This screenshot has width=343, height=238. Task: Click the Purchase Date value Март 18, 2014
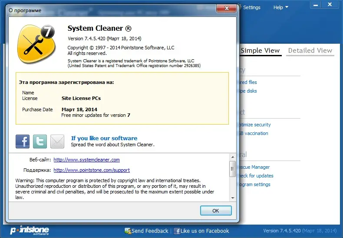(79, 109)
